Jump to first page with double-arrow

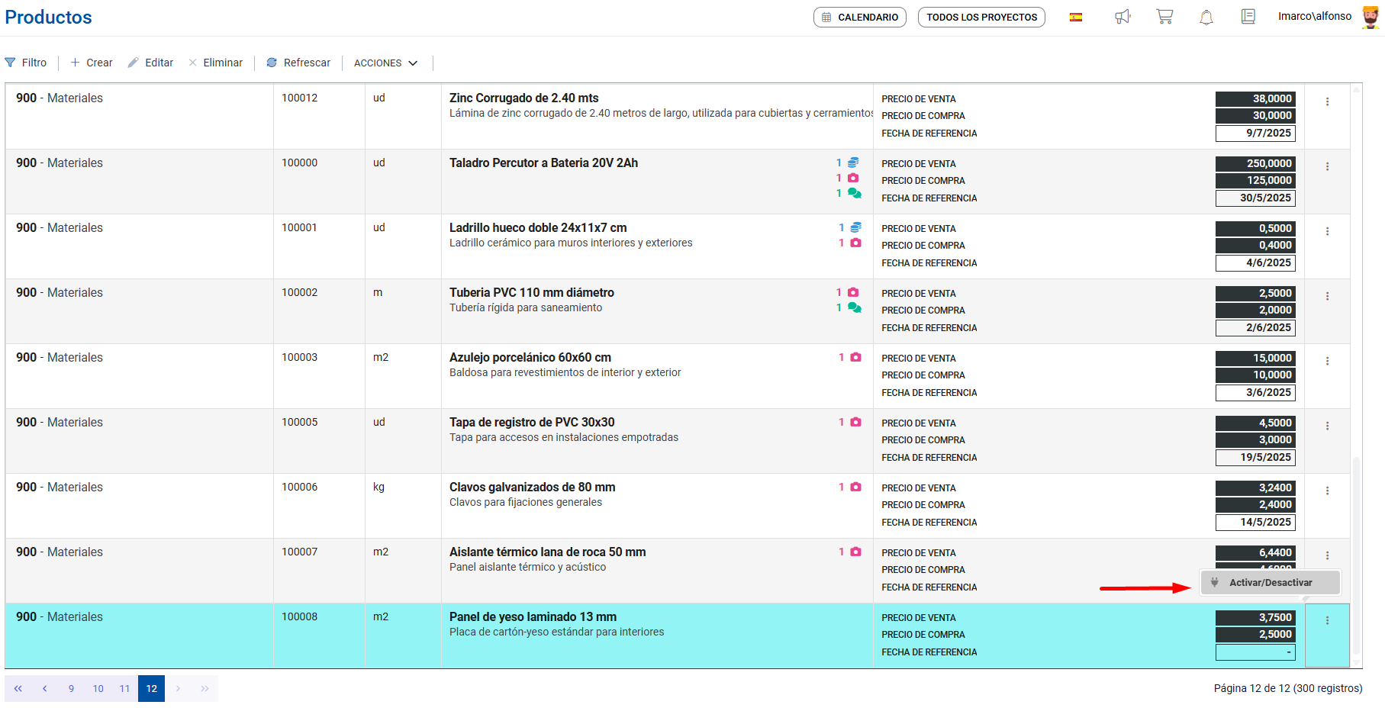coord(18,688)
